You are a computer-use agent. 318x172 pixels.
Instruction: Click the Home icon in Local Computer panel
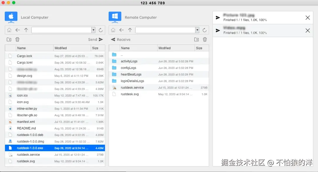tap(9, 30)
